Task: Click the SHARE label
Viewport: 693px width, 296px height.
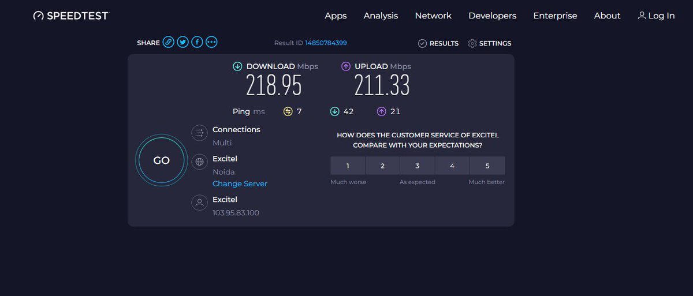Action: pyautogui.click(x=148, y=43)
